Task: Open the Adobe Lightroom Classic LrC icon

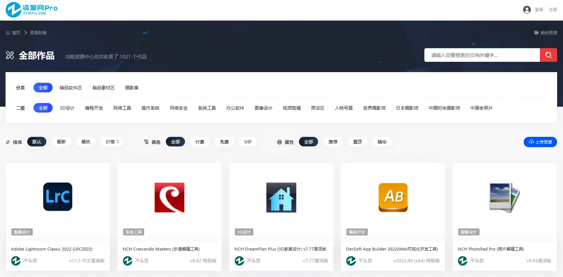Action: [58, 196]
